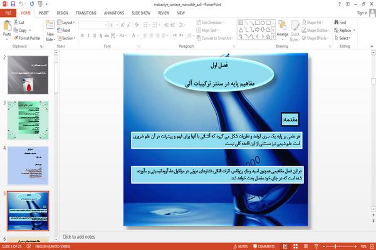Image resolution: width=376 pixels, height=250 pixels.
Task: Click Shape Effects button
Action: click(315, 38)
